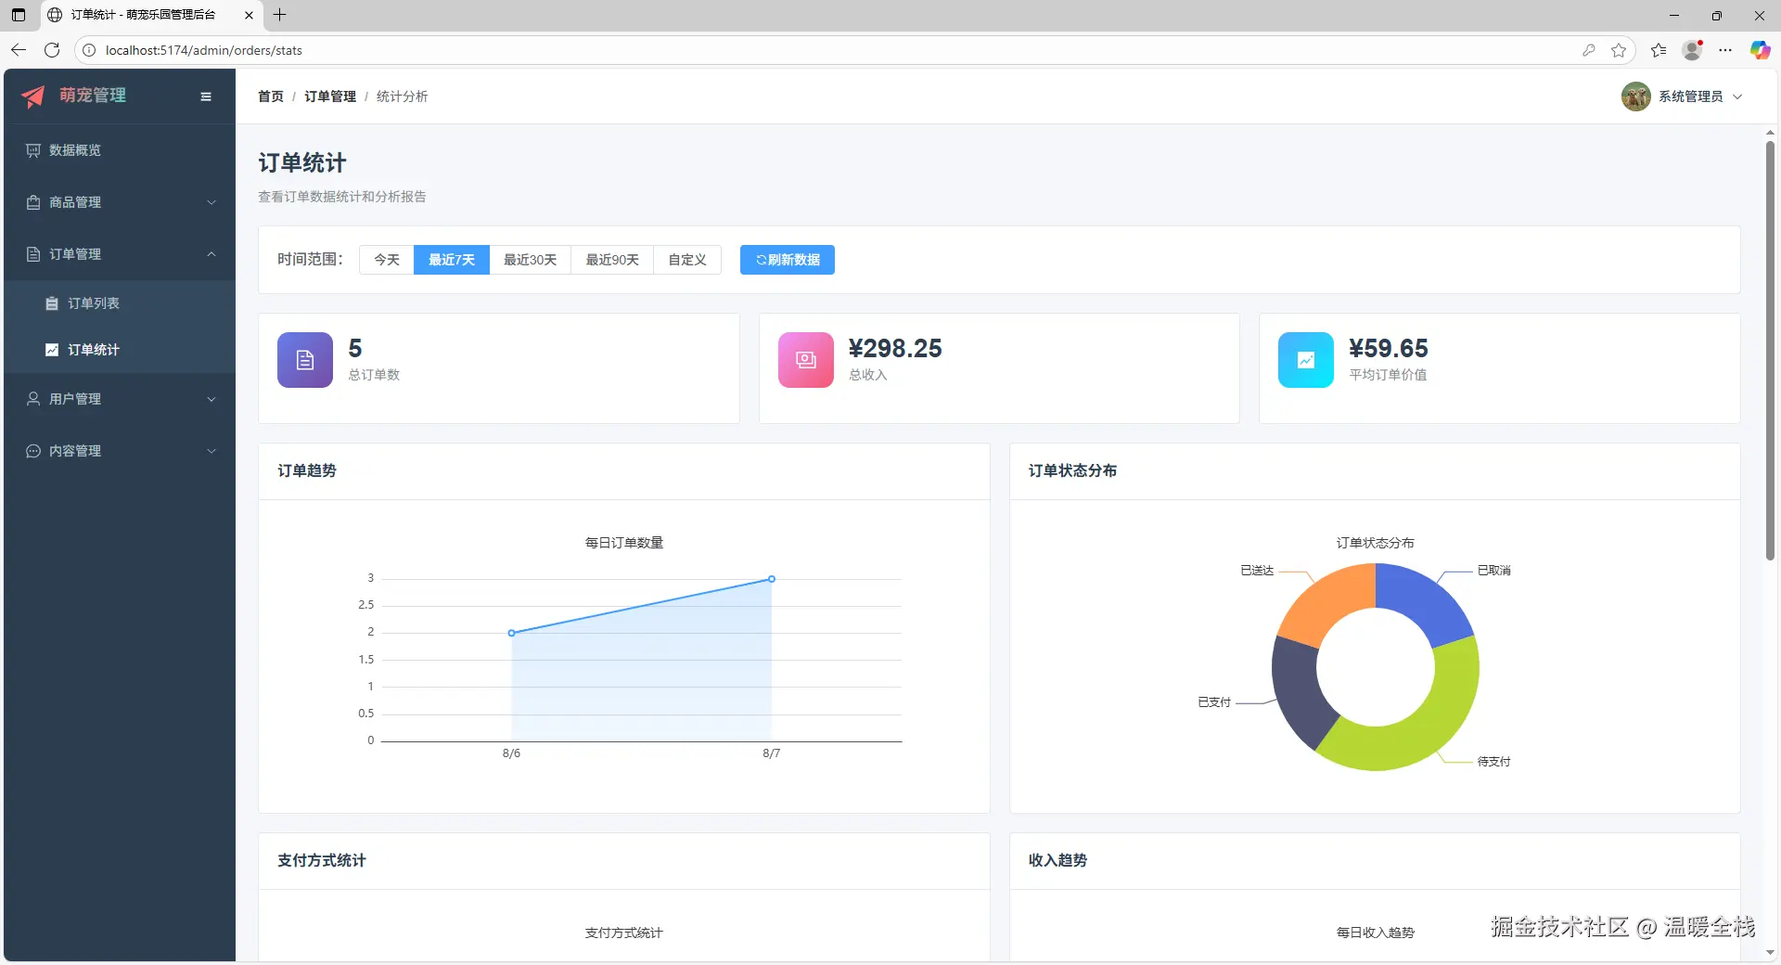The height and width of the screenshot is (965, 1781).
Task: Add page to favorites with star icon
Action: (1619, 50)
